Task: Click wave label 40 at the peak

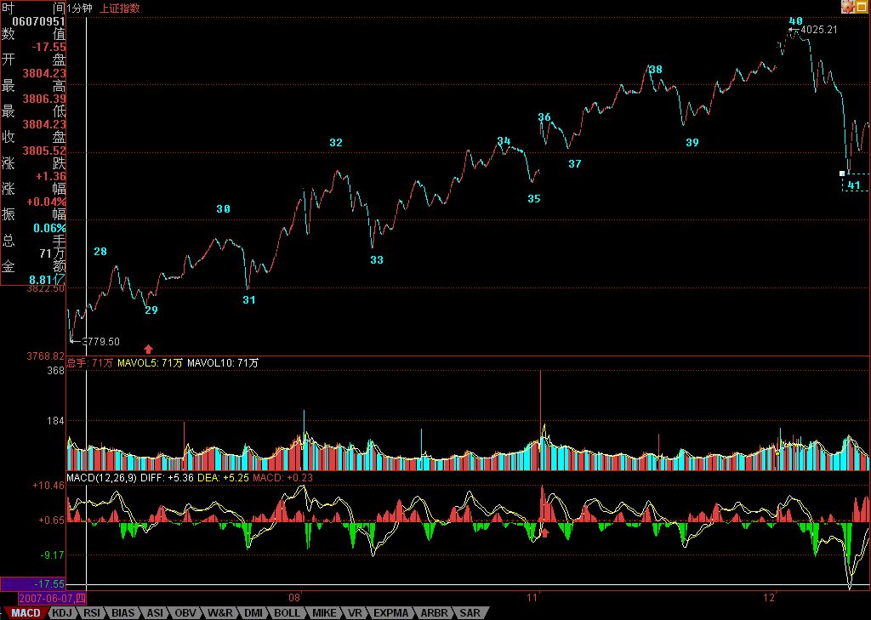Action: (x=796, y=20)
